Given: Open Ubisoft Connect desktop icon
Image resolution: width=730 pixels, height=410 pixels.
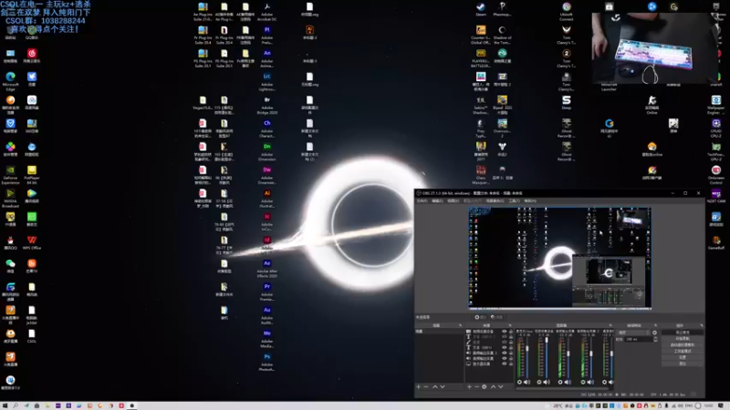Looking at the screenshot, I should coord(566,11).
